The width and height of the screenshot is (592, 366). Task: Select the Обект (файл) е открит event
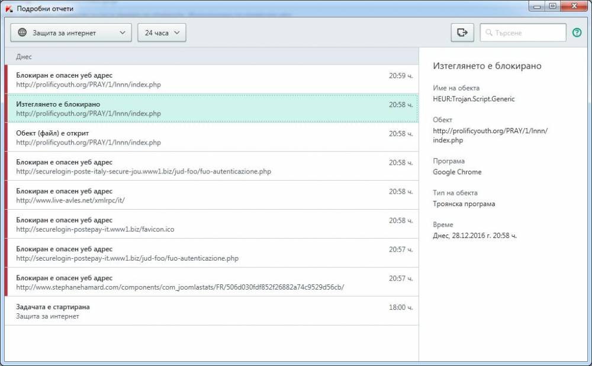(211, 137)
